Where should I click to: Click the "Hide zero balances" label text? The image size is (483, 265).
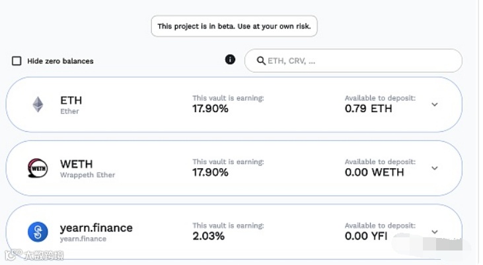click(60, 61)
